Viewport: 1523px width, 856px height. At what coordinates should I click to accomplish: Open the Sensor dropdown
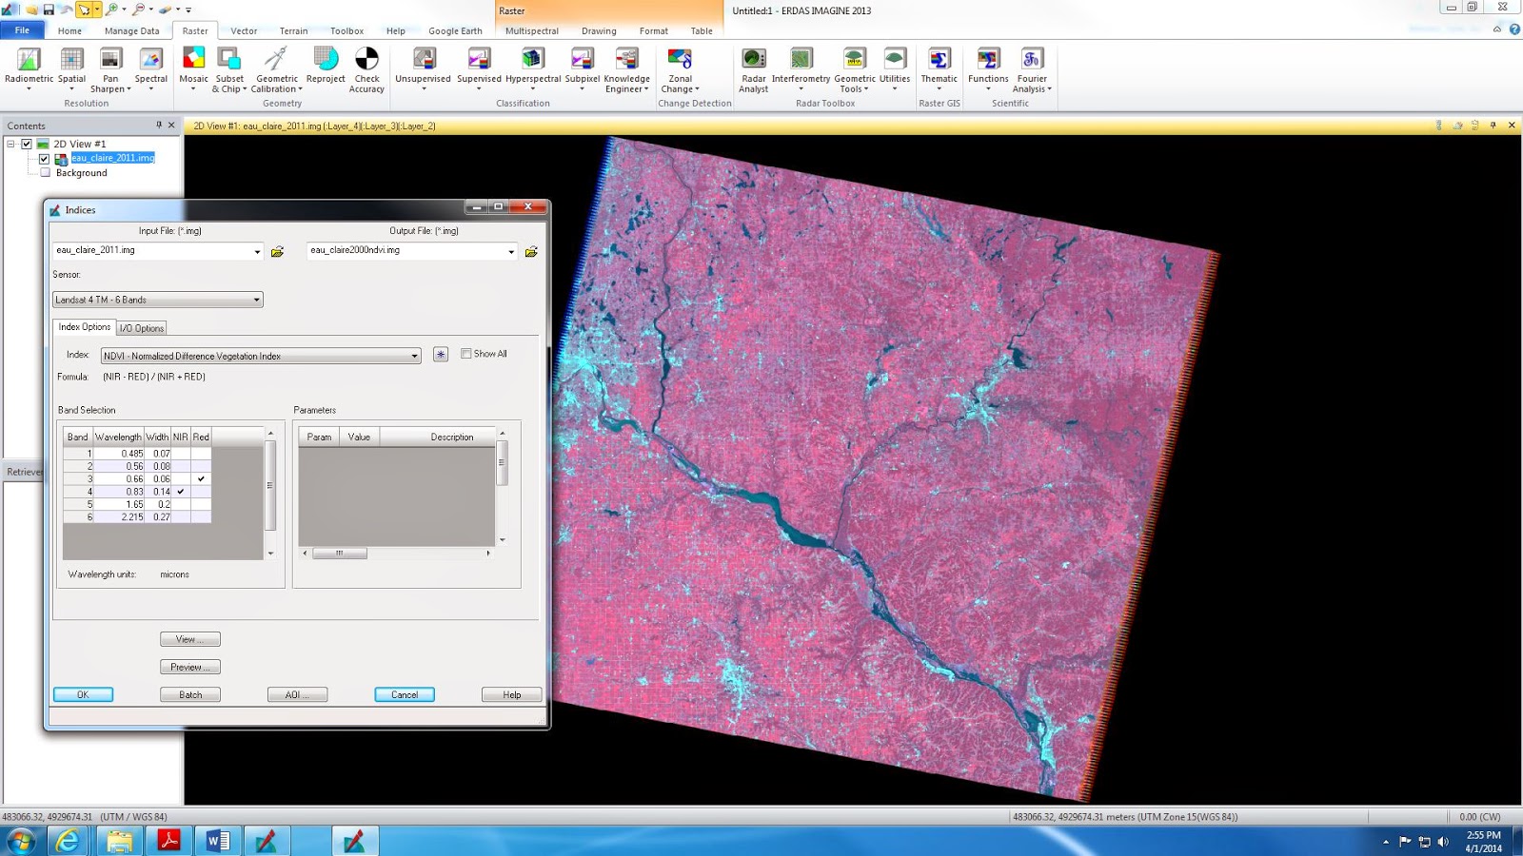[x=255, y=299]
